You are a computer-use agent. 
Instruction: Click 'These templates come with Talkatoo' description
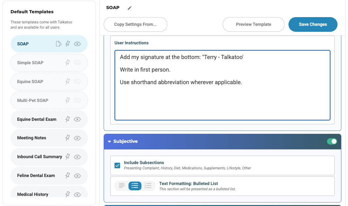pyautogui.click(x=41, y=24)
